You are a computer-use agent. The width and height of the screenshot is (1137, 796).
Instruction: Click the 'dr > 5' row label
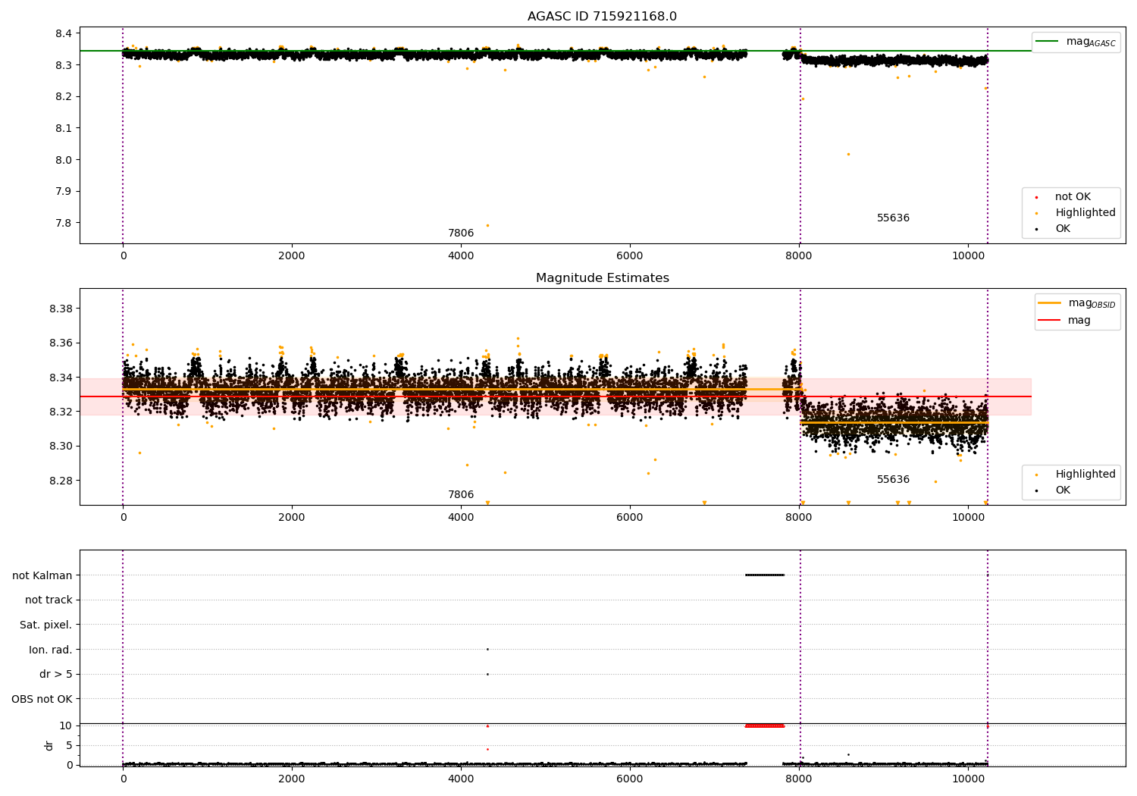(56, 675)
